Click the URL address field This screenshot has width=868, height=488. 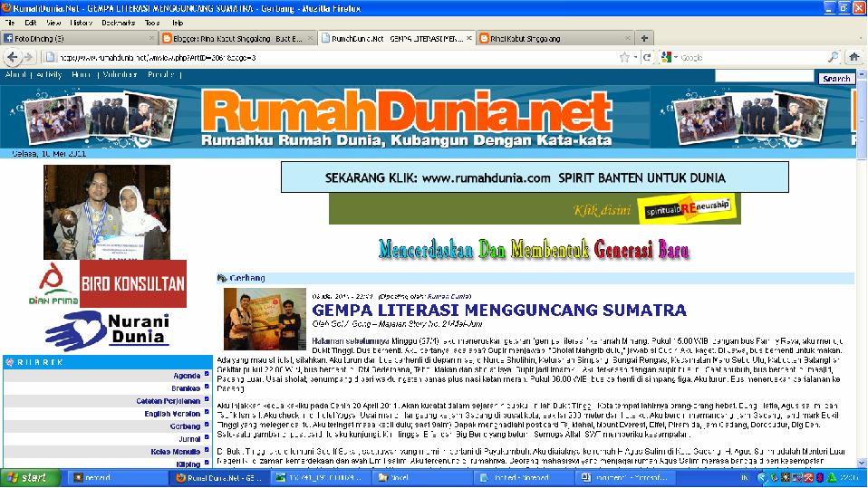[x=338, y=58]
